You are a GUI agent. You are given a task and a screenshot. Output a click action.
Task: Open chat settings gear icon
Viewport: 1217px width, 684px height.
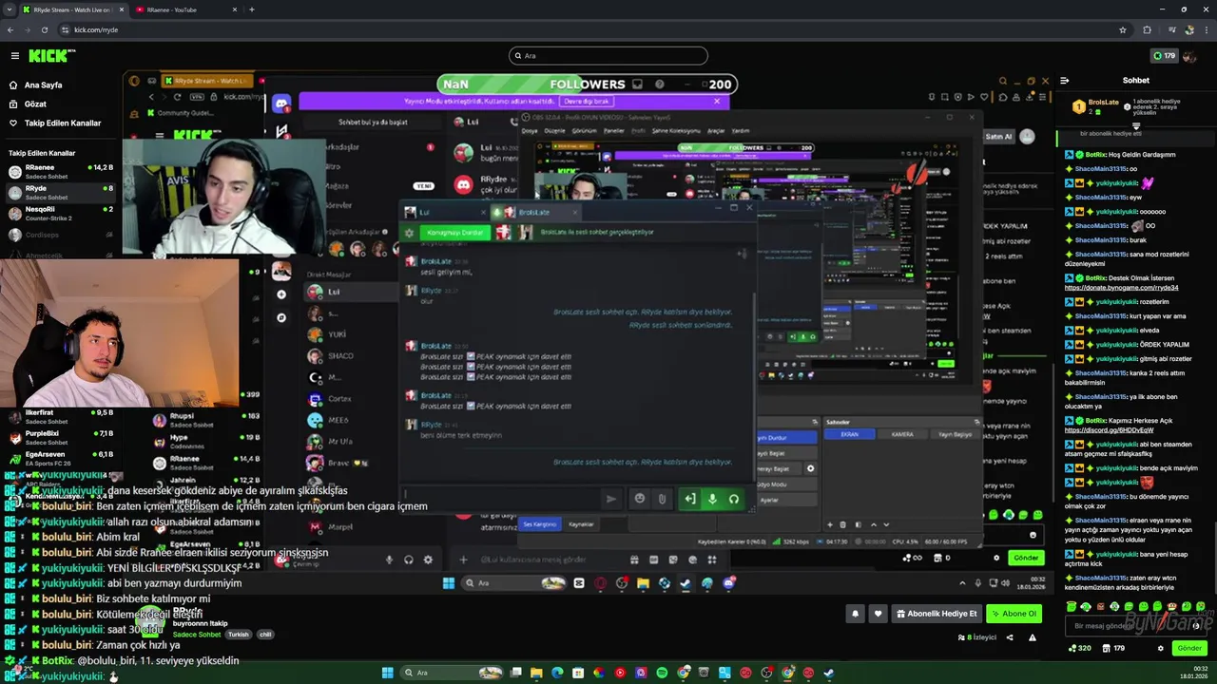coord(1160,648)
